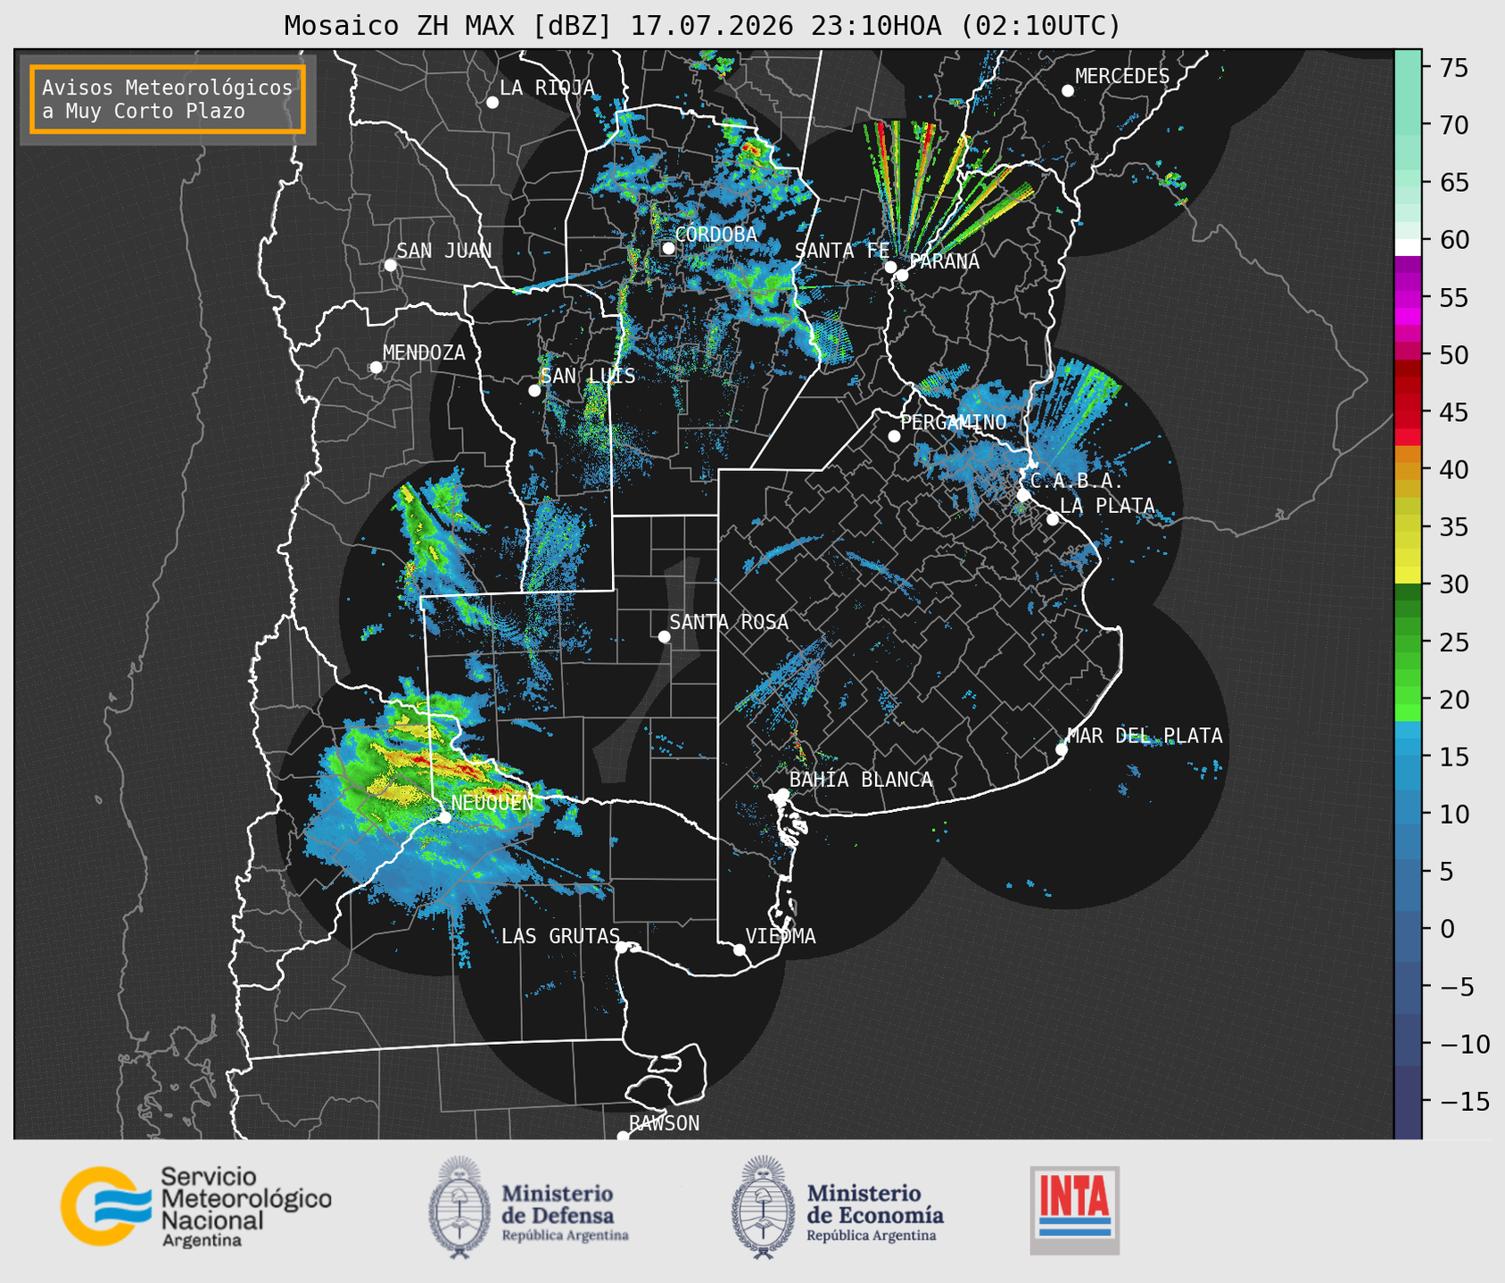Click the Mendoza city marker dot
Image resolution: width=1505 pixels, height=1283 pixels.
[376, 367]
